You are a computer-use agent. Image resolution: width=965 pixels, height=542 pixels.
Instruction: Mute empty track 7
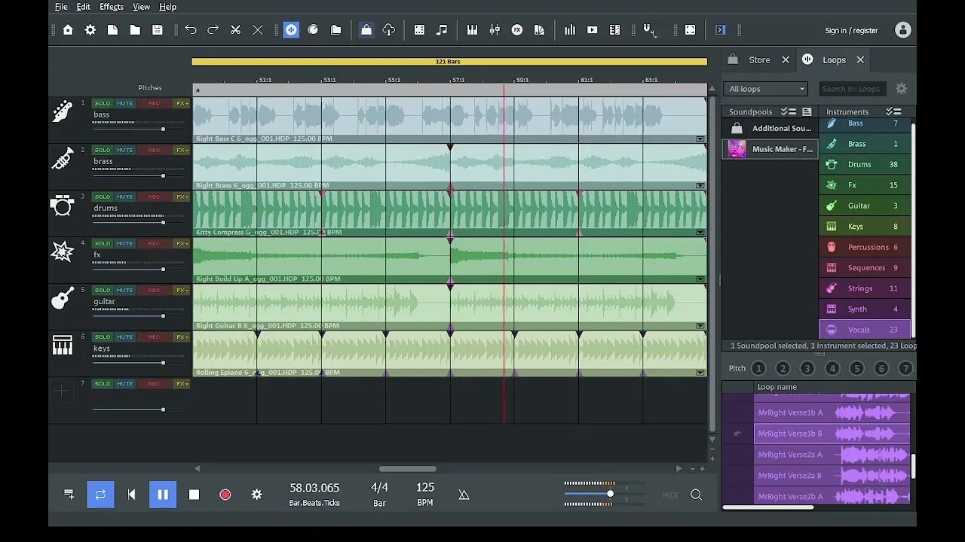tap(124, 383)
